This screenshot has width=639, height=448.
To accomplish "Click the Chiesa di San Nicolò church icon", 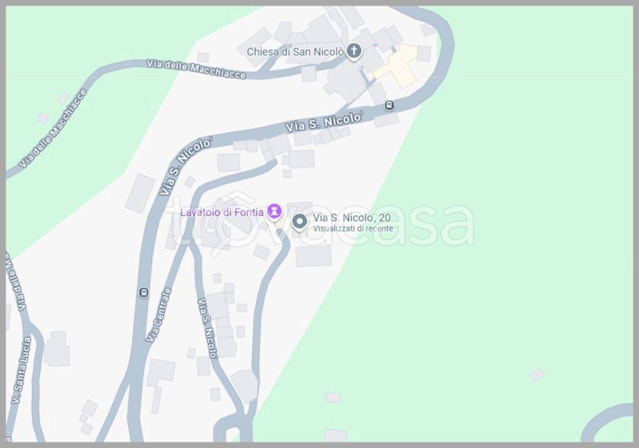I will [354, 51].
